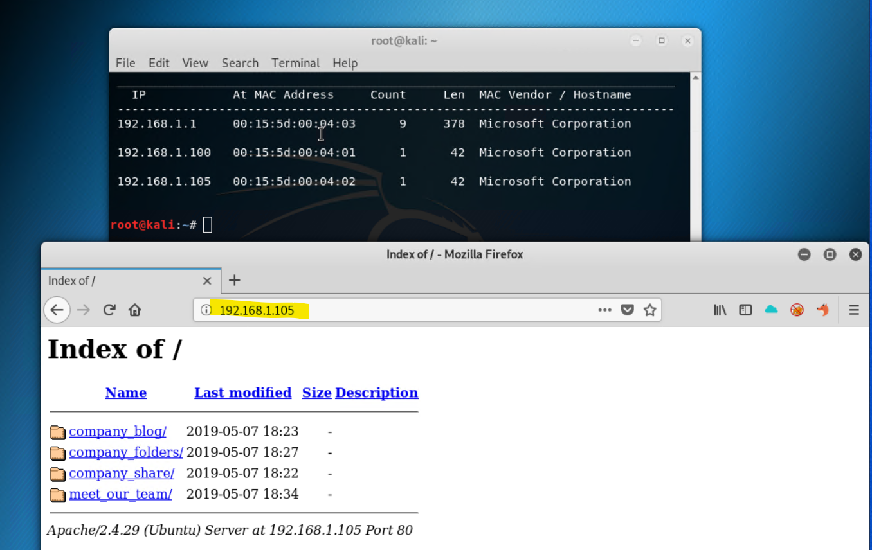Open terminal View menu
The height and width of the screenshot is (550, 872).
[195, 63]
